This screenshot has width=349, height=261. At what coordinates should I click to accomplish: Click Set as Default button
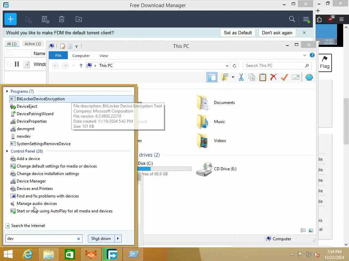pyautogui.click(x=238, y=33)
